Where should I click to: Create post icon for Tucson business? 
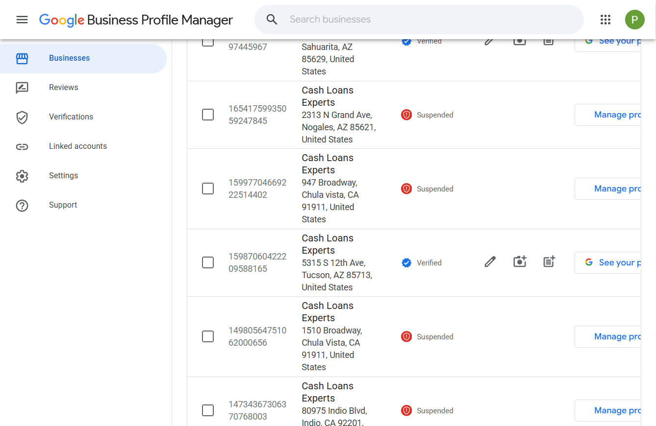[x=549, y=261]
